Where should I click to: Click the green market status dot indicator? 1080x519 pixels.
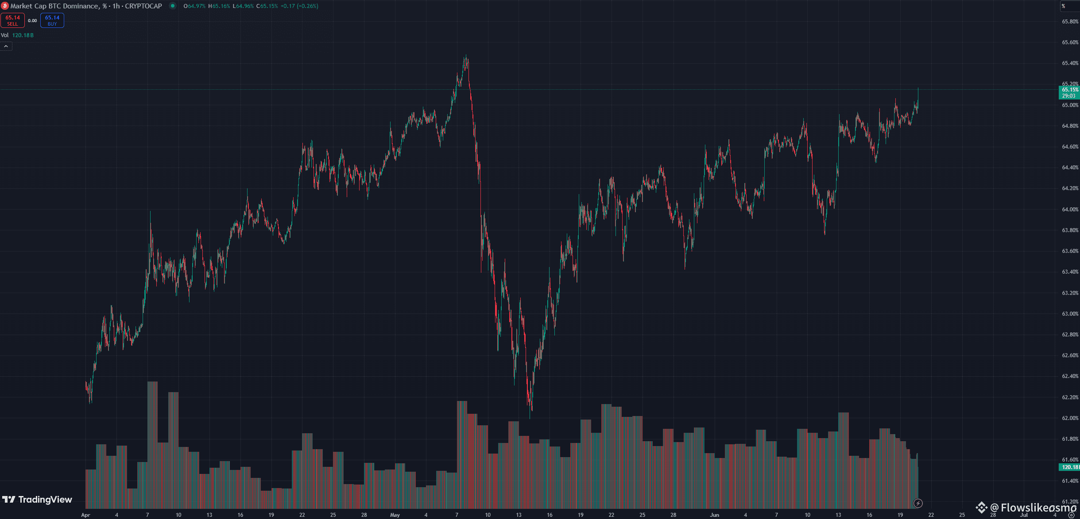173,6
